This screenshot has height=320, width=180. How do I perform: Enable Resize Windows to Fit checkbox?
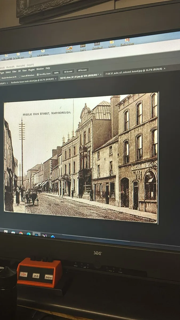(x=1, y=78)
